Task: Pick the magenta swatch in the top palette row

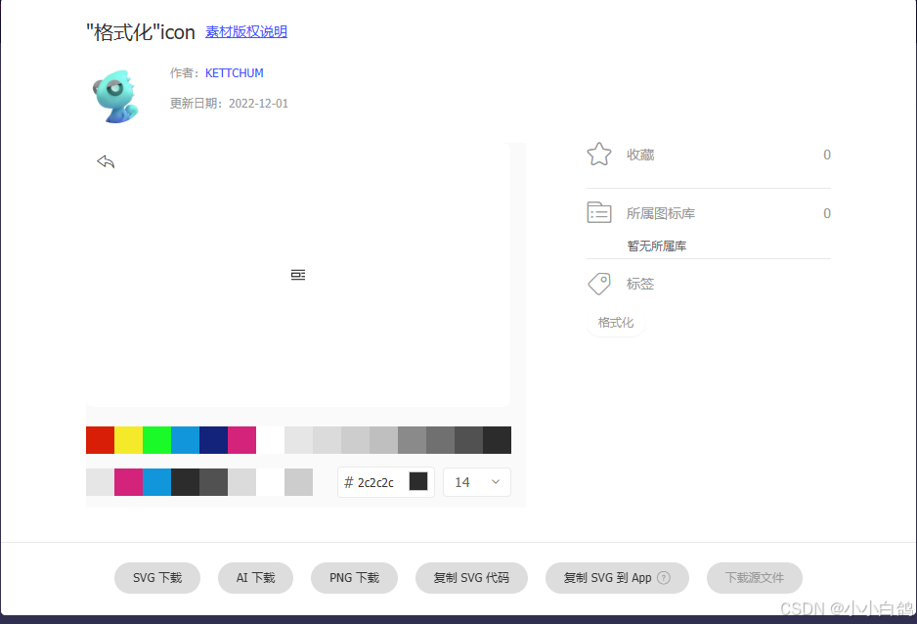Action: click(x=242, y=440)
